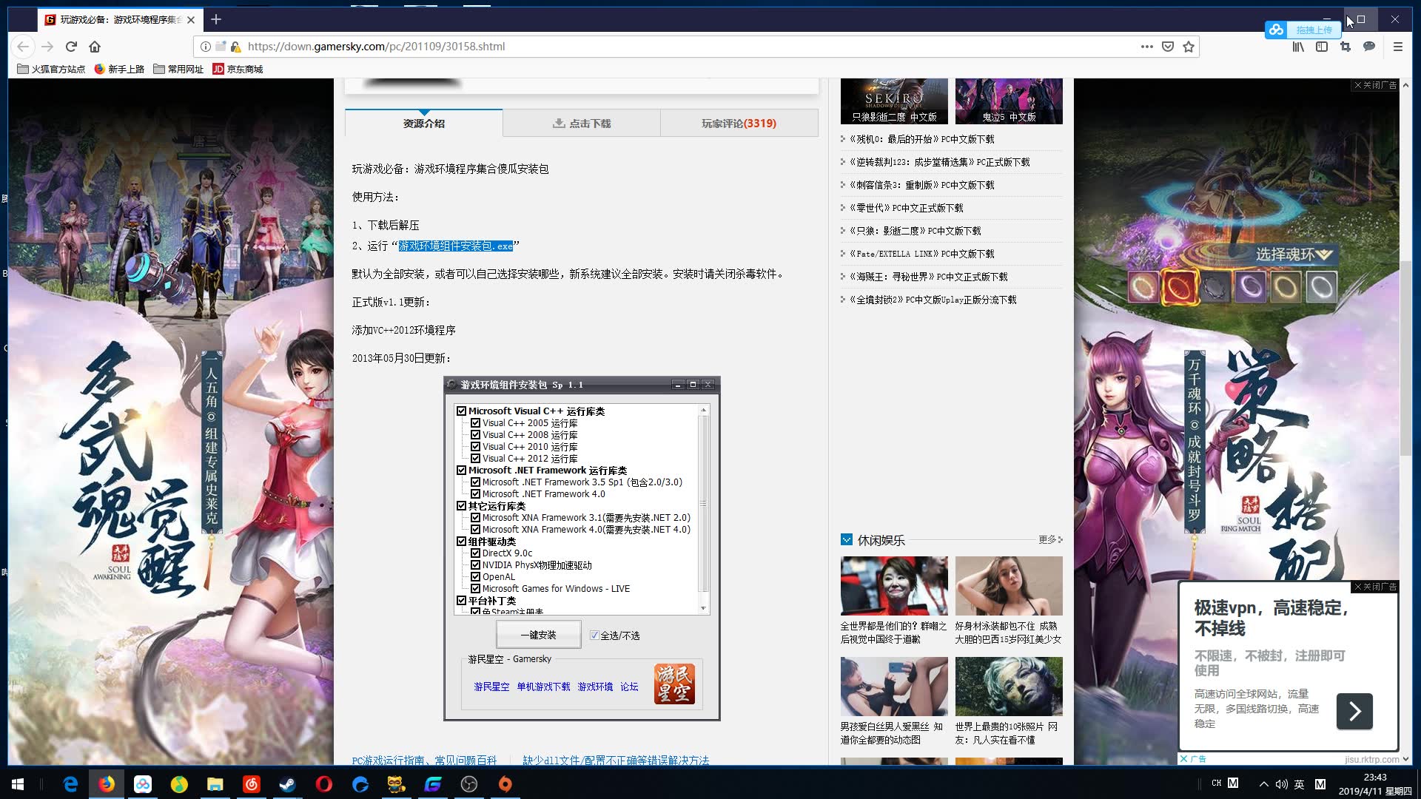Toggle OpenAL checkbox
Image resolution: width=1421 pixels, height=799 pixels.
tap(476, 577)
